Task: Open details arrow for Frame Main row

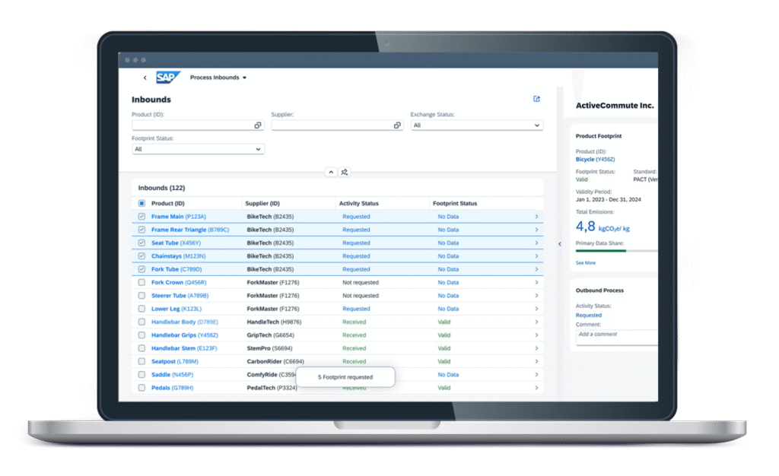Action: click(536, 217)
